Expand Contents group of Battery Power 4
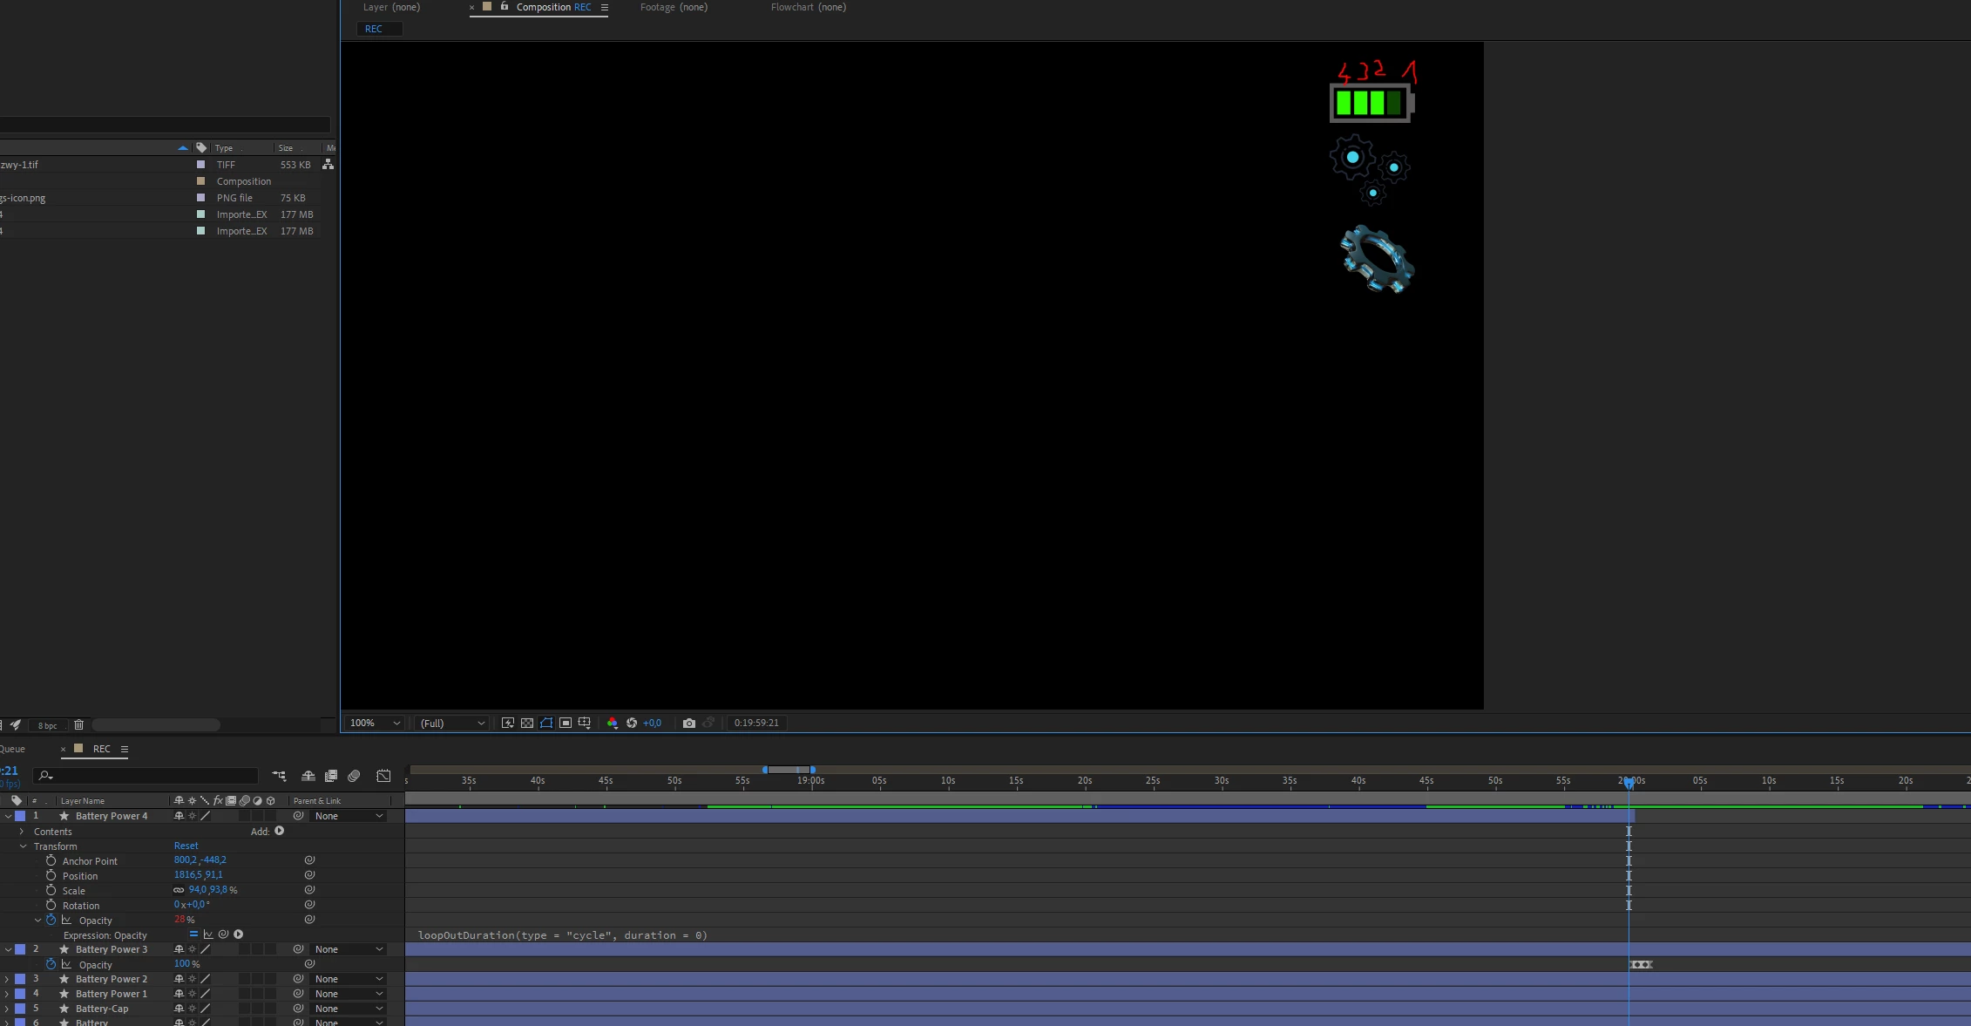This screenshot has height=1026, width=1971. [x=22, y=832]
